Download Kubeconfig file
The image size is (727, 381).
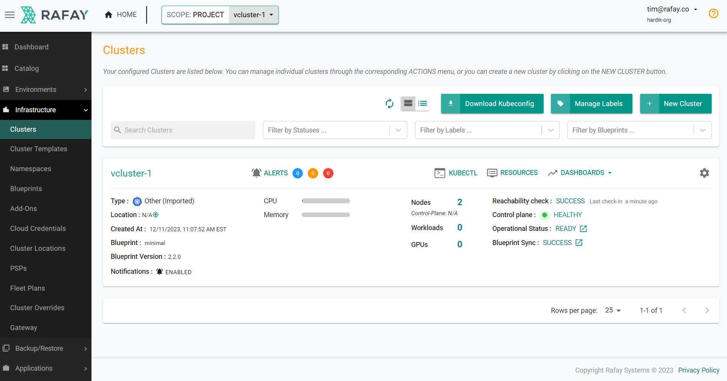[x=492, y=103]
